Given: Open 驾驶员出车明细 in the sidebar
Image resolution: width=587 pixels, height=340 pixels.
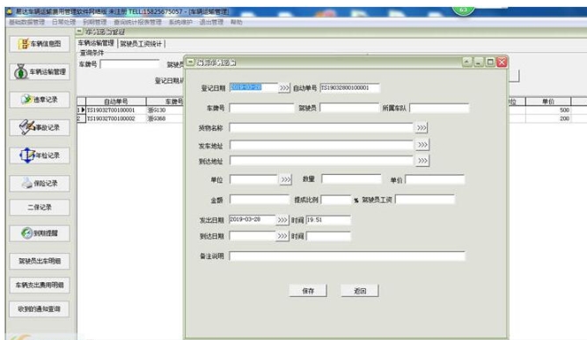Looking at the screenshot, I should (x=40, y=261).
